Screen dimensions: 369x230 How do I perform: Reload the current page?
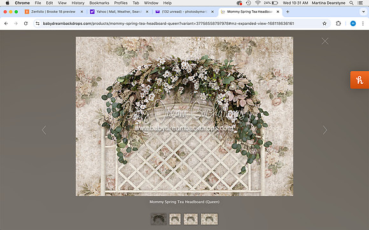click(x=25, y=24)
